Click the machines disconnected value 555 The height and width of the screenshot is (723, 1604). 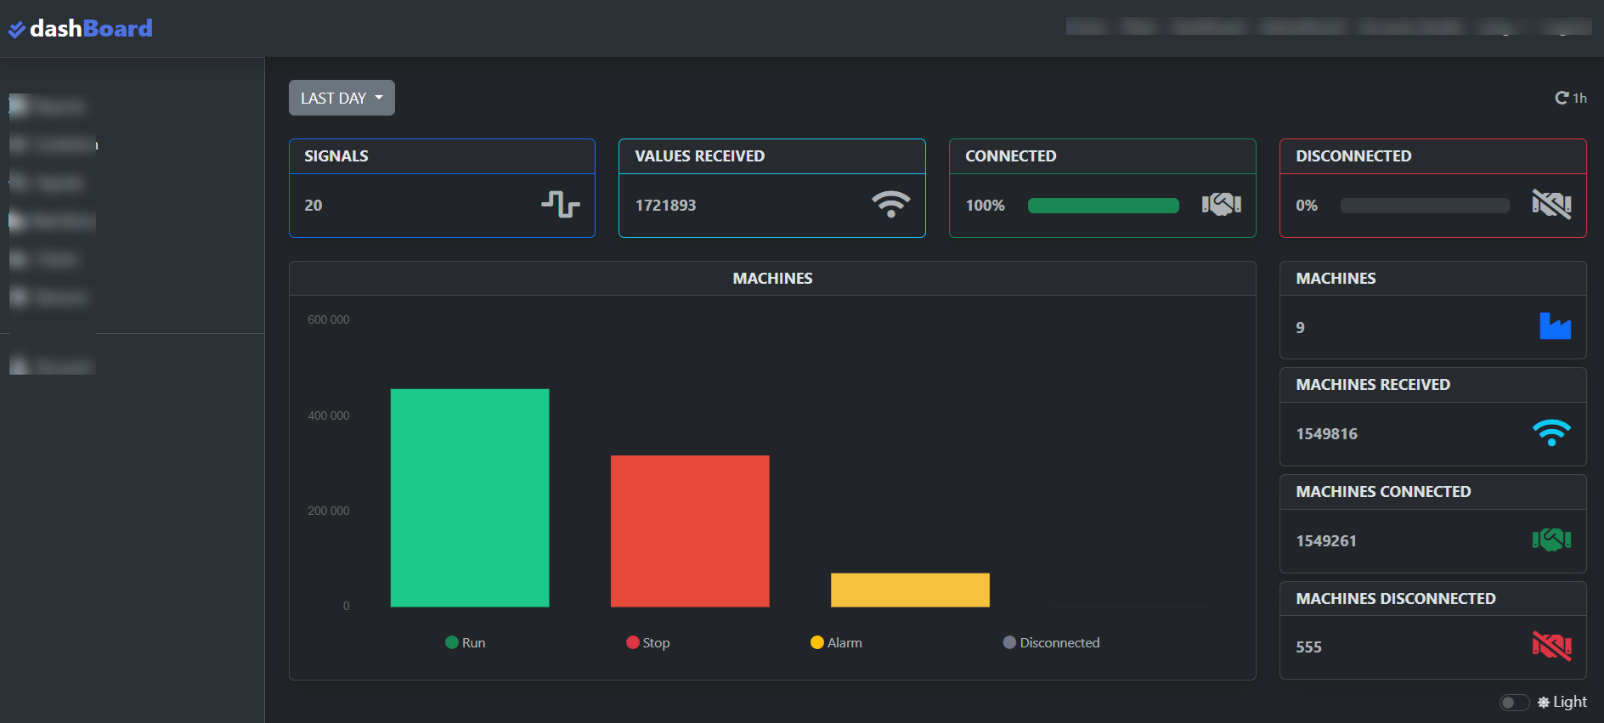pyautogui.click(x=1308, y=647)
